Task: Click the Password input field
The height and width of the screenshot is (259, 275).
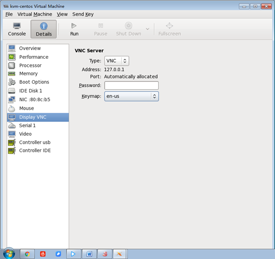Action: pos(132,86)
